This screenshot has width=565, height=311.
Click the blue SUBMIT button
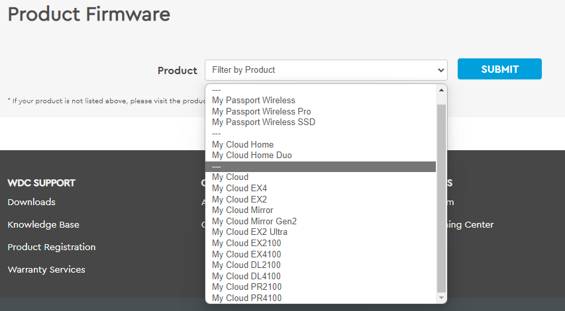[x=499, y=69]
